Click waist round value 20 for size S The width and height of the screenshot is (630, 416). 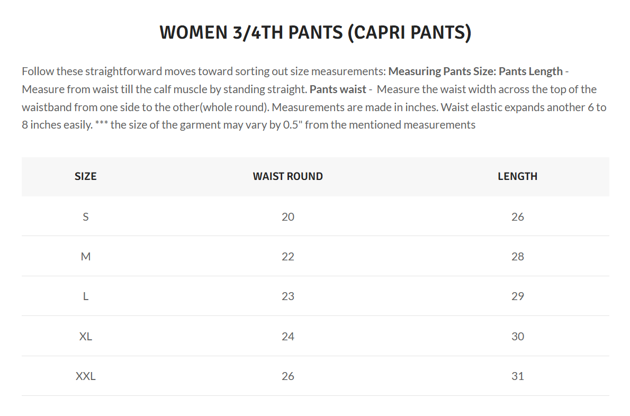tap(288, 216)
